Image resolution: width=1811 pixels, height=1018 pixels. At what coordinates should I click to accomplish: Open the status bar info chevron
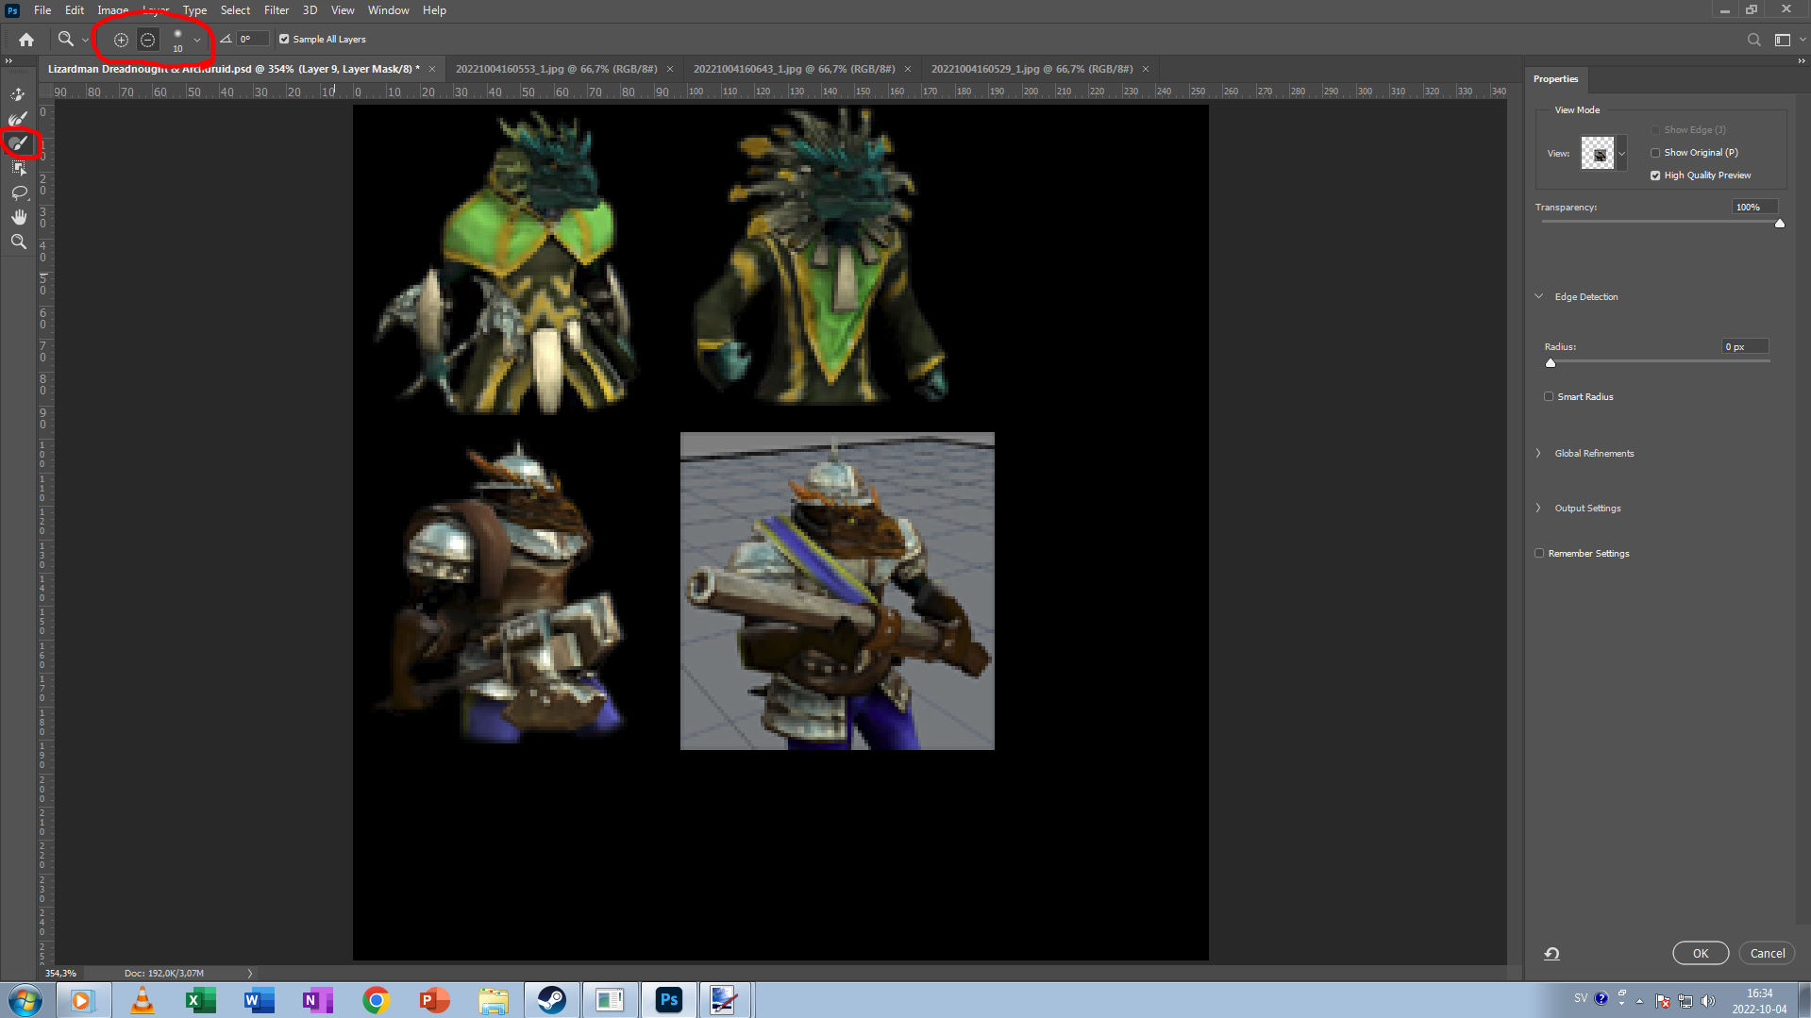click(250, 974)
